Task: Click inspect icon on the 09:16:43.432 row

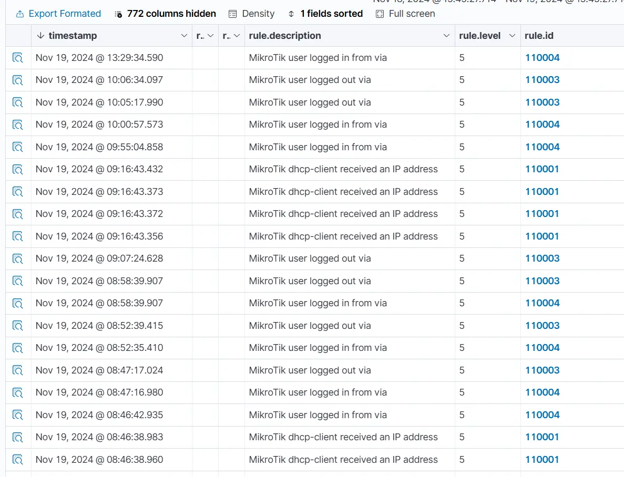Action: click(18, 170)
